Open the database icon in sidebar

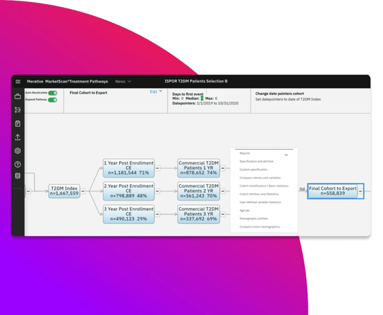click(17, 176)
